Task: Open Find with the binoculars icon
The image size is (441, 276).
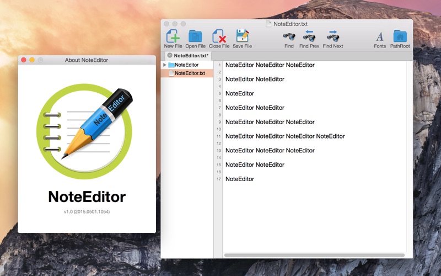Action: 289,36
